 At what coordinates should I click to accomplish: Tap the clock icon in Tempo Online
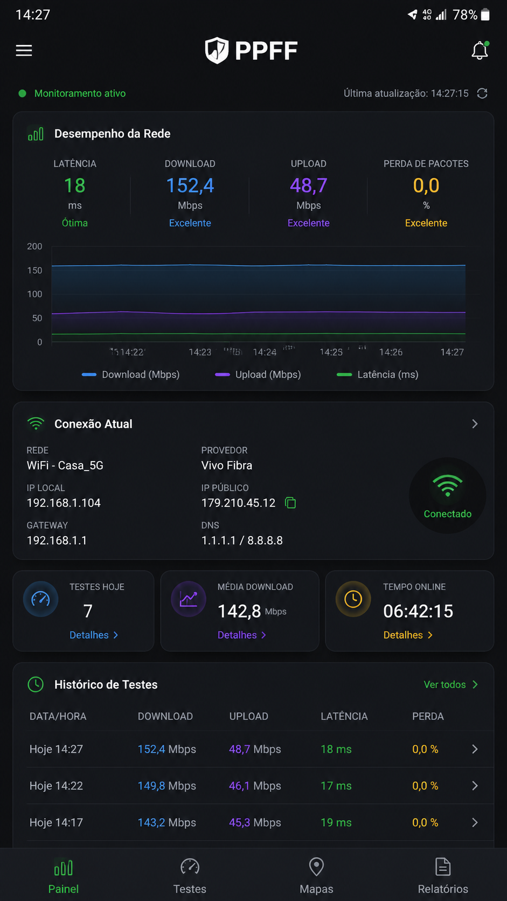[353, 599]
